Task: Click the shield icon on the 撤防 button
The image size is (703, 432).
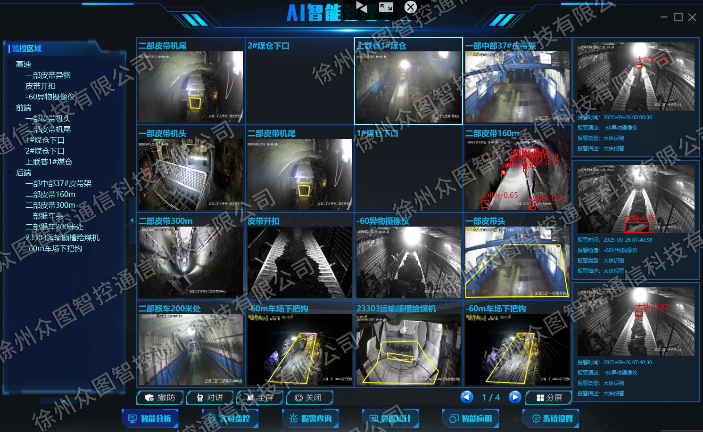Action: [x=149, y=398]
